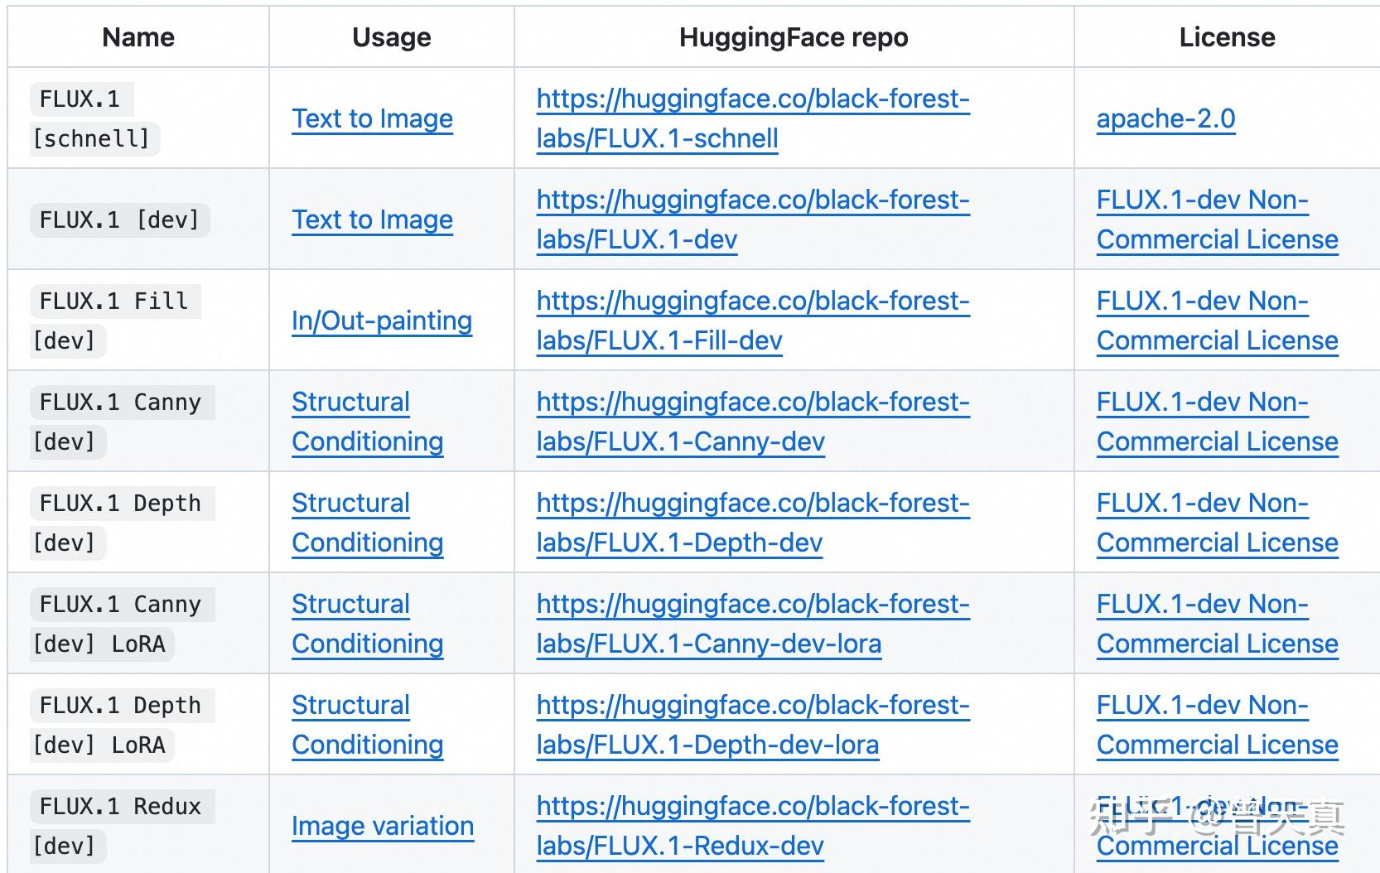The width and height of the screenshot is (1380, 873).
Task: Open the FLUX.1-Canny-dev-lora repo link
Action: 752,605
